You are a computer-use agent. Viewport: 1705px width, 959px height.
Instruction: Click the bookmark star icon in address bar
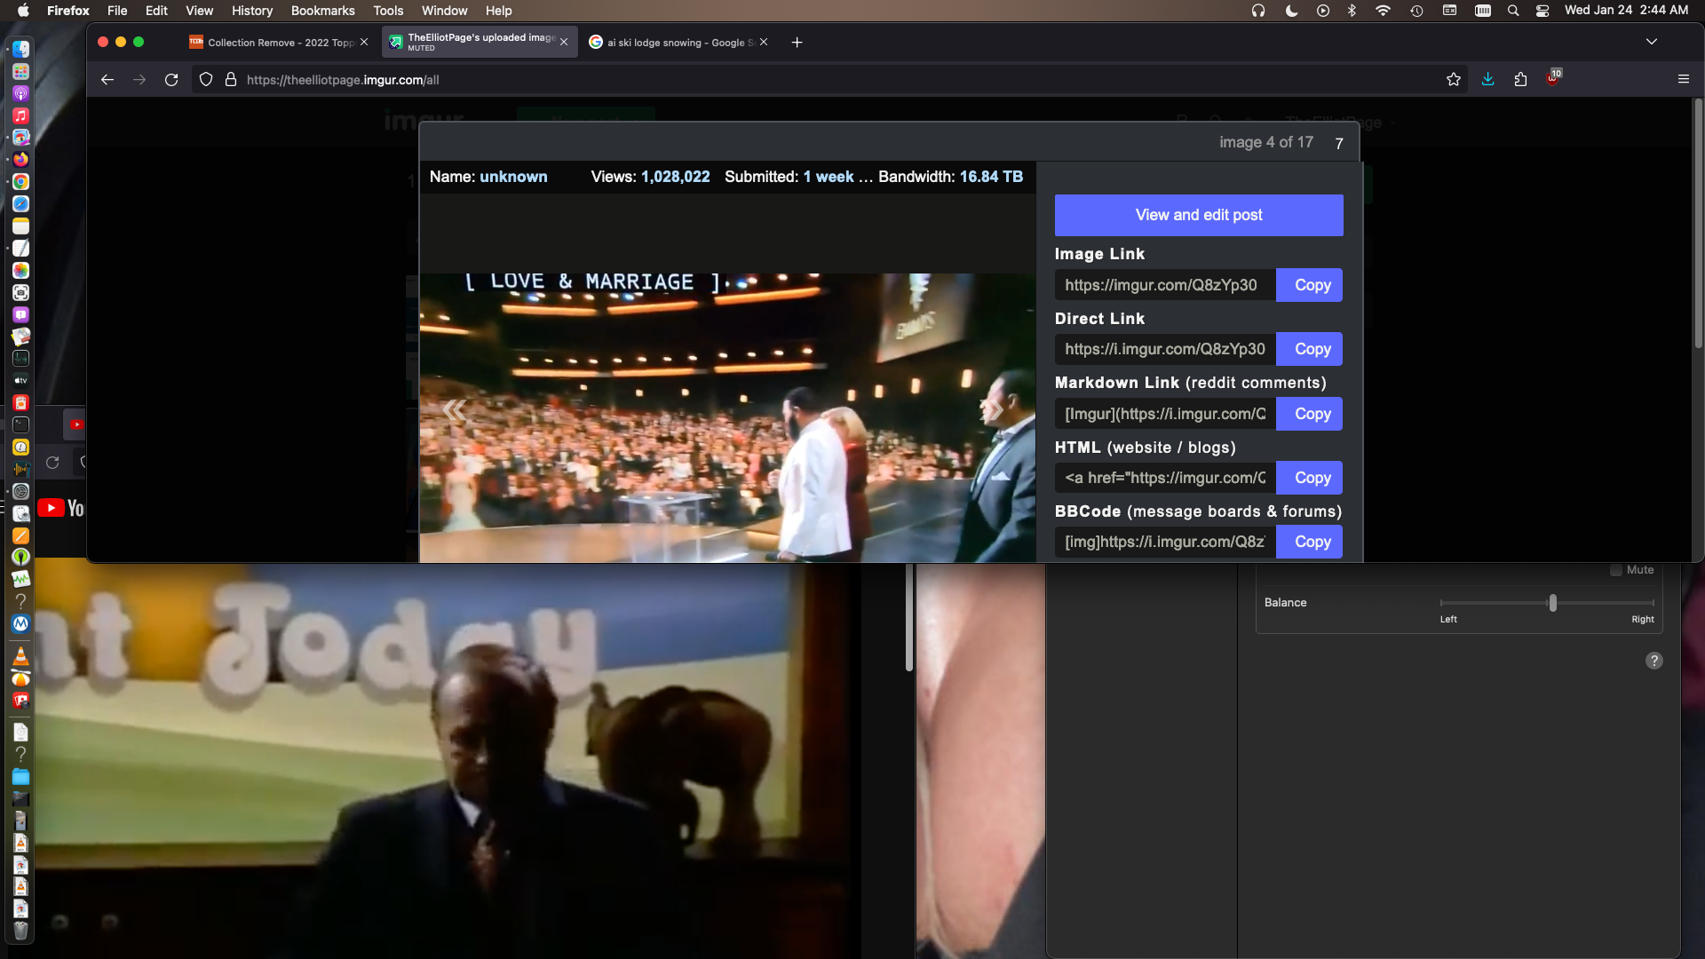1454,80
